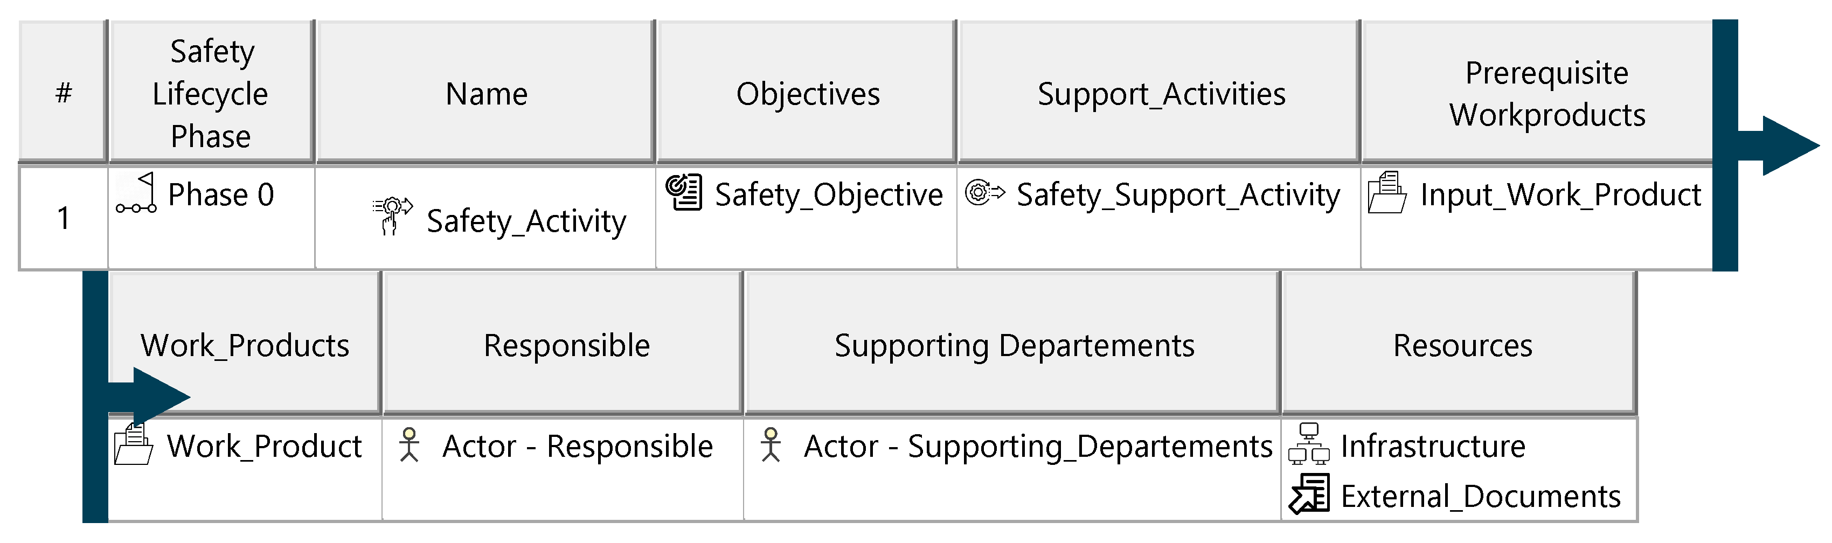This screenshot has width=1832, height=543.
Task: Select the Responsible column header
Action: click(x=566, y=345)
